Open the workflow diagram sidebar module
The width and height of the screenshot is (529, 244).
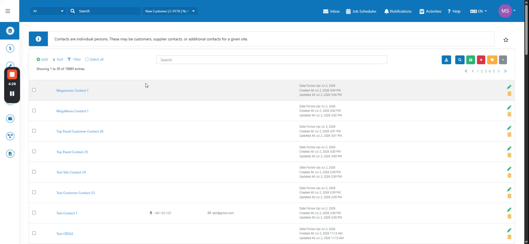10,136
